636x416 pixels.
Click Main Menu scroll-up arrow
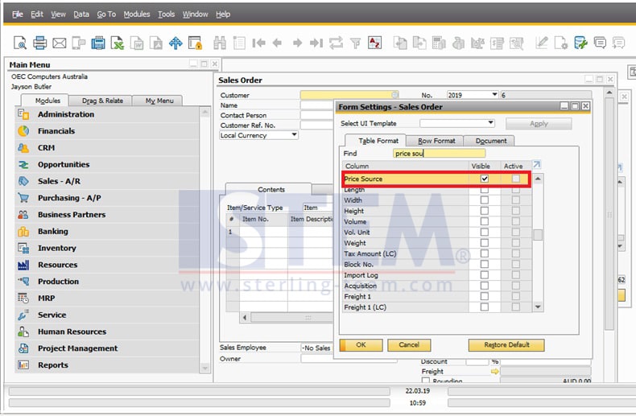(204, 113)
